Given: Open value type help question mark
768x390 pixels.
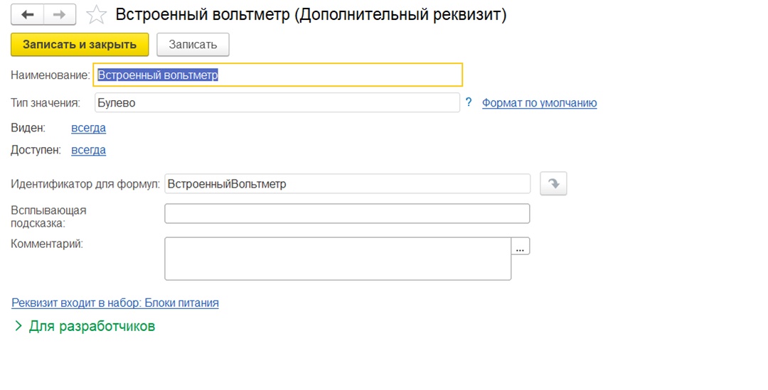Looking at the screenshot, I should pyautogui.click(x=469, y=102).
